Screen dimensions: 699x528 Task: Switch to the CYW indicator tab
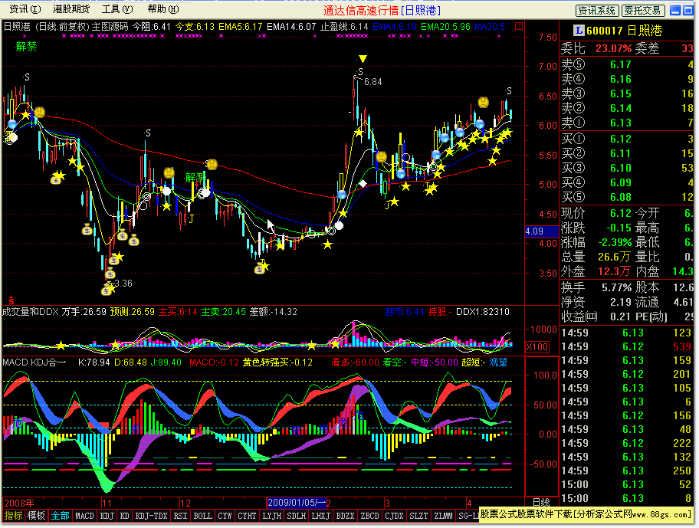pos(225,516)
